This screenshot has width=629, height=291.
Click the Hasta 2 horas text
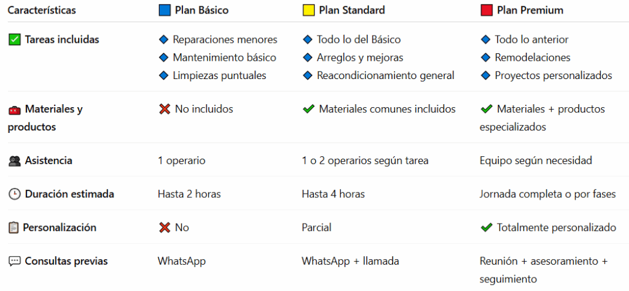click(x=189, y=194)
